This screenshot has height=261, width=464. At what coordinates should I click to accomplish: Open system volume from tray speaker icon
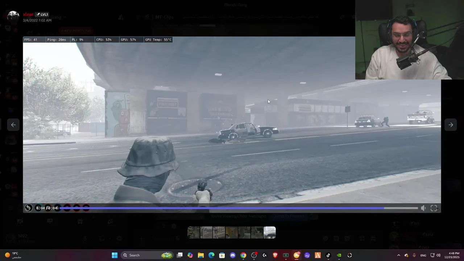438,255
